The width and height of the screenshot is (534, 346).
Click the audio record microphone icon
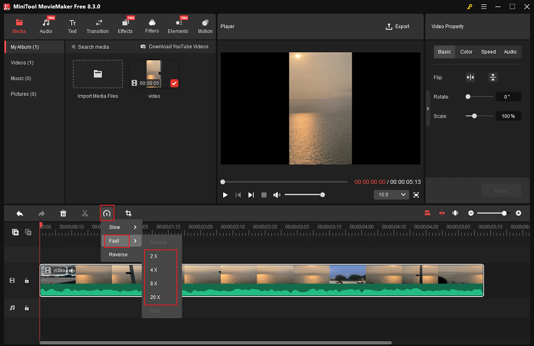(x=455, y=213)
